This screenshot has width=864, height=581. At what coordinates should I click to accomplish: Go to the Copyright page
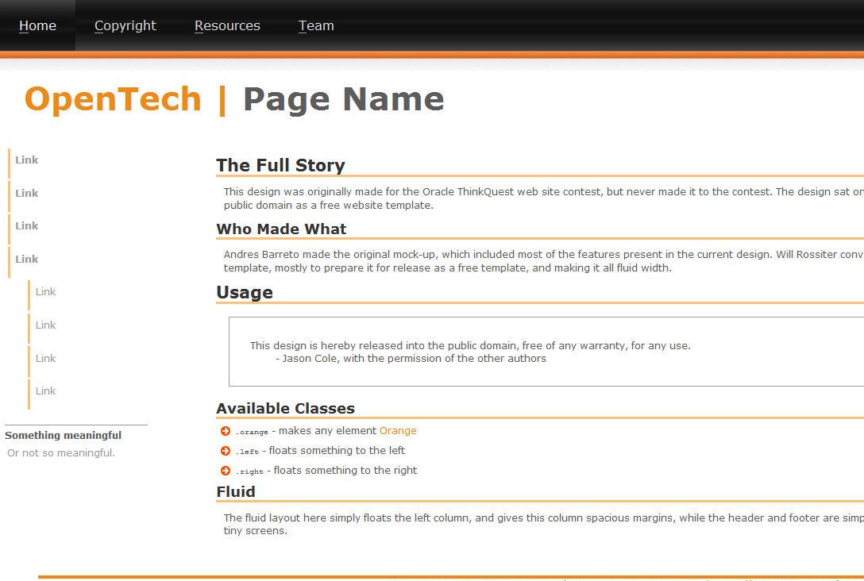tap(125, 25)
